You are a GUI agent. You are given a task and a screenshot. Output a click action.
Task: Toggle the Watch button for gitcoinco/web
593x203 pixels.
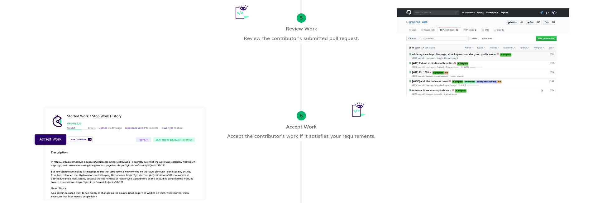(512, 22)
